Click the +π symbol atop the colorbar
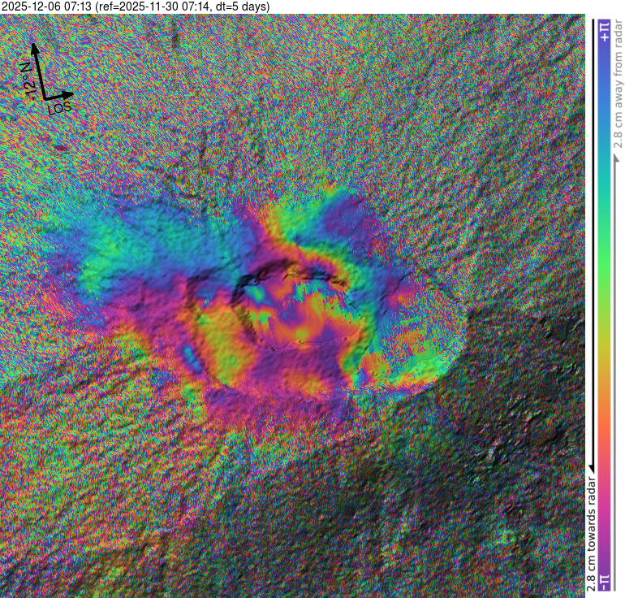 tap(603, 32)
